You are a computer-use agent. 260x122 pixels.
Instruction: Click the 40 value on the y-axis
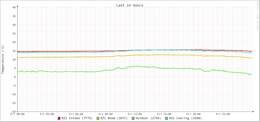click(x=14, y=7)
